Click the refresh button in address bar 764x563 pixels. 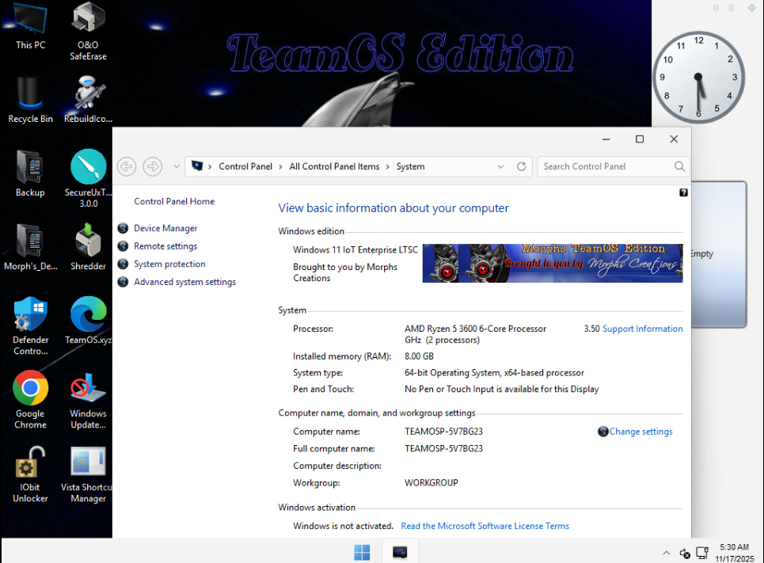(521, 166)
